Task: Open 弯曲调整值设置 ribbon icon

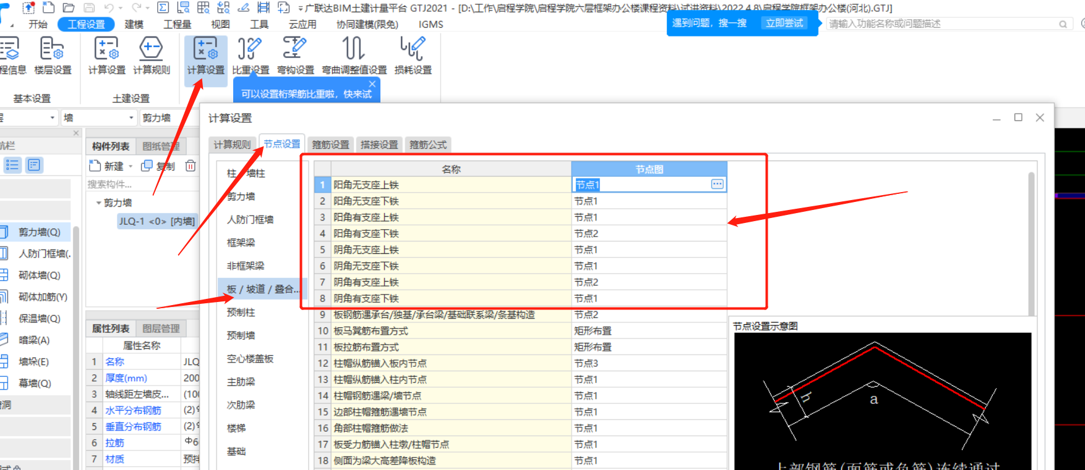Action: point(354,56)
